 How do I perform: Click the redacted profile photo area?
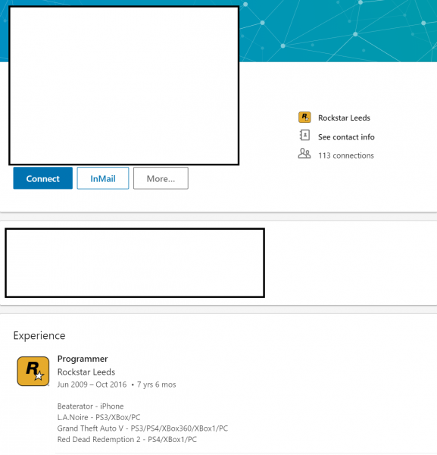tap(124, 86)
